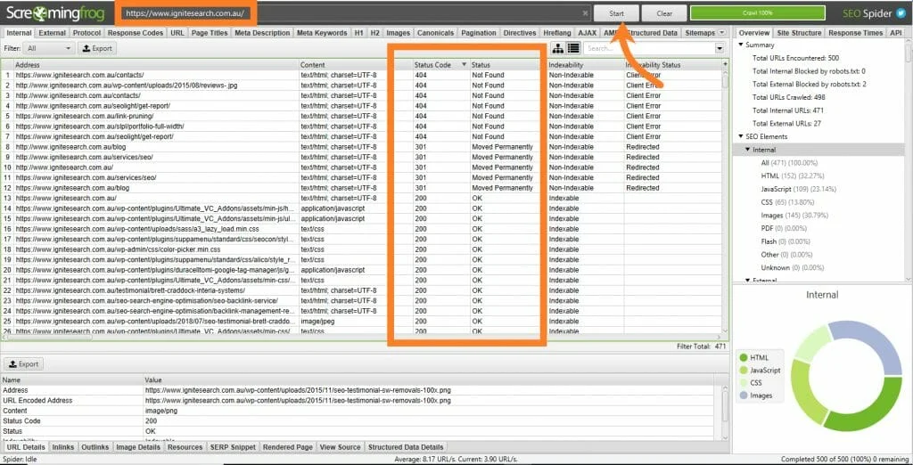Open the Rendered Page tab

click(288, 447)
